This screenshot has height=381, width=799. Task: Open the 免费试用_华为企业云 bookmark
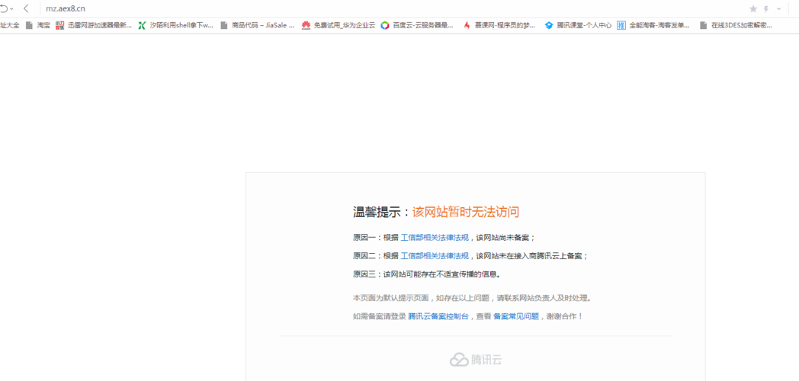click(x=339, y=25)
